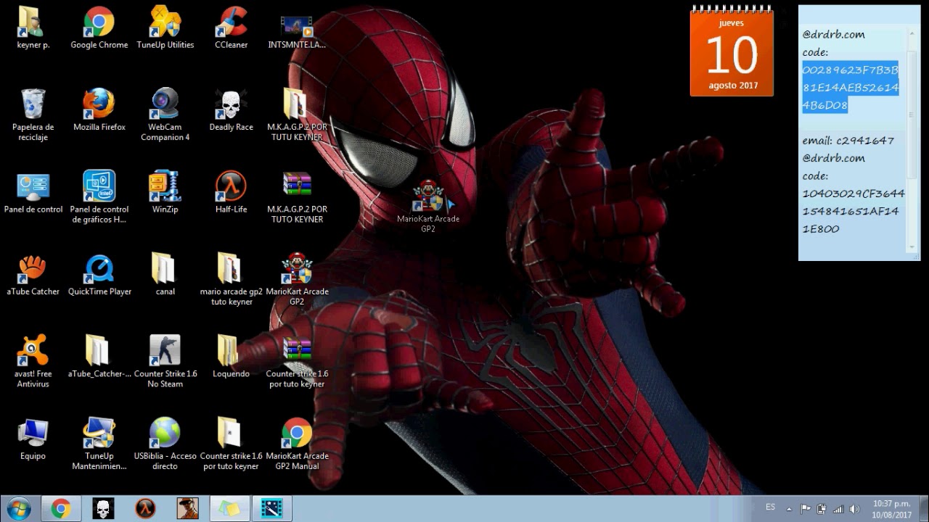Image resolution: width=929 pixels, height=522 pixels.
Task: Select the WebCam Companion 4 shortcut
Action: [x=165, y=115]
